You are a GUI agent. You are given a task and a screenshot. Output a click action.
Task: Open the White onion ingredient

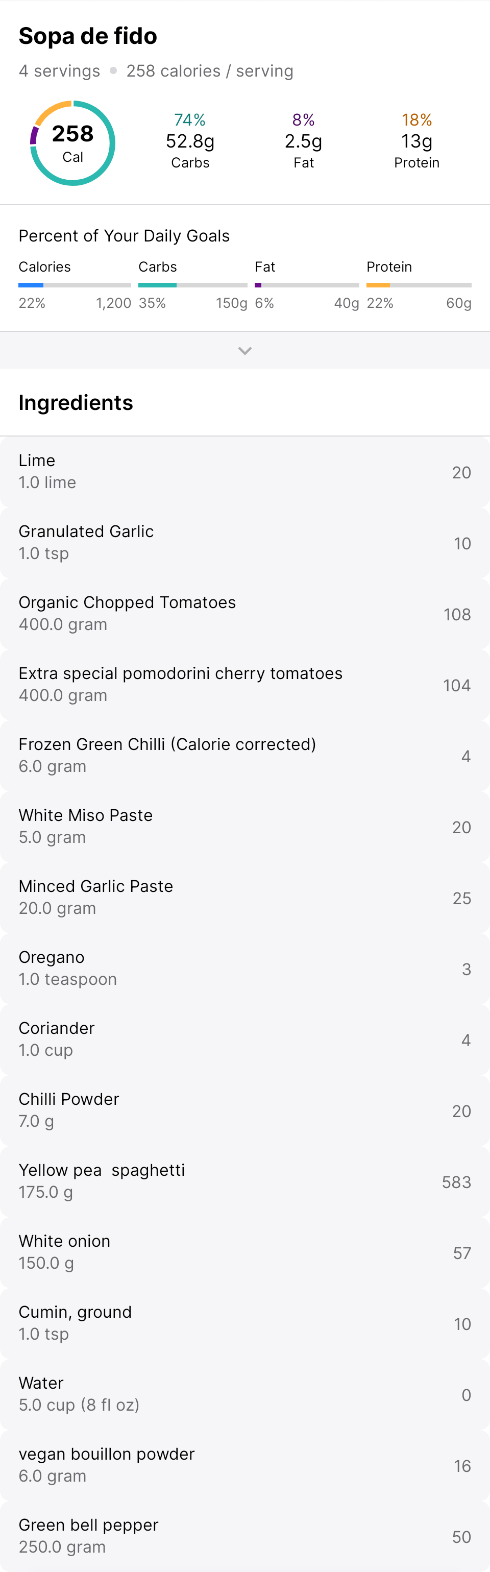(244, 1251)
